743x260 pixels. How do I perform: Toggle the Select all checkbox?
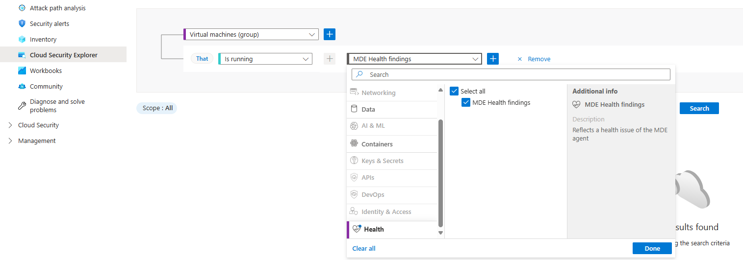pyautogui.click(x=454, y=91)
